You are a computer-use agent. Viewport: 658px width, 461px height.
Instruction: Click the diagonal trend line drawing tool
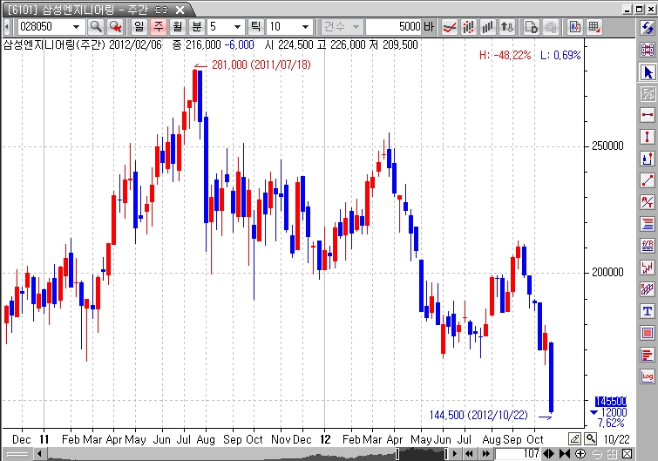point(648,180)
